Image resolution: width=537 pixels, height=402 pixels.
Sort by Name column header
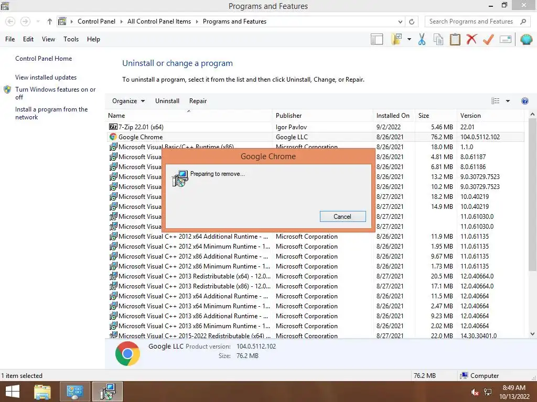pyautogui.click(x=189, y=116)
